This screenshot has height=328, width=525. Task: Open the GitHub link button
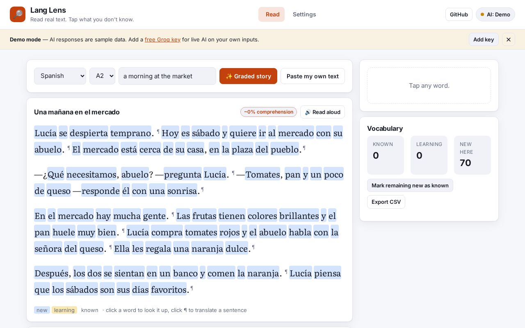tap(459, 14)
